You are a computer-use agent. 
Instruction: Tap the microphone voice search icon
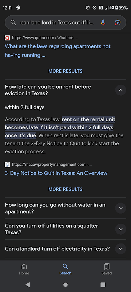103,23
